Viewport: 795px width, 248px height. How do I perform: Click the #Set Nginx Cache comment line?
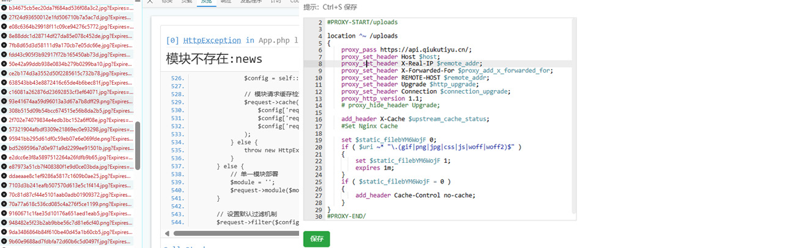(369, 126)
